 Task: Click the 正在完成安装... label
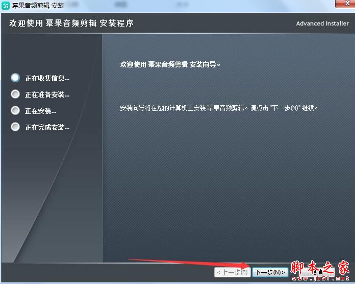click(47, 127)
